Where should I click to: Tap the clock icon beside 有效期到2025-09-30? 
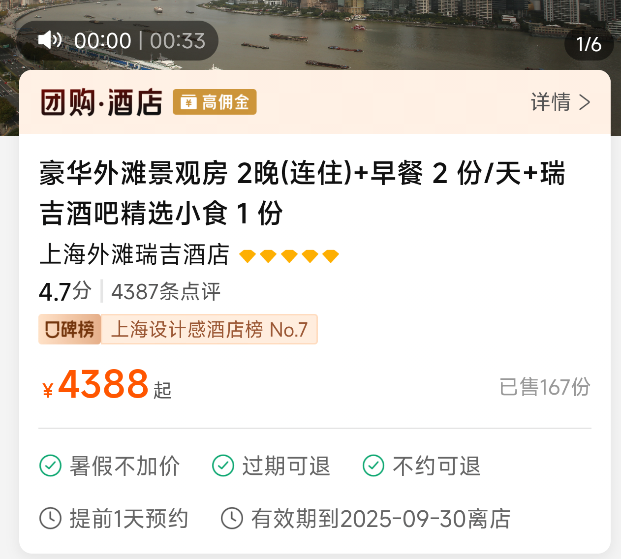[x=232, y=518]
